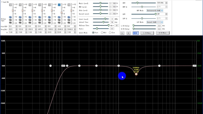Choose high shelf (HS) for band 2
203x114 pixels.
(20, 23)
